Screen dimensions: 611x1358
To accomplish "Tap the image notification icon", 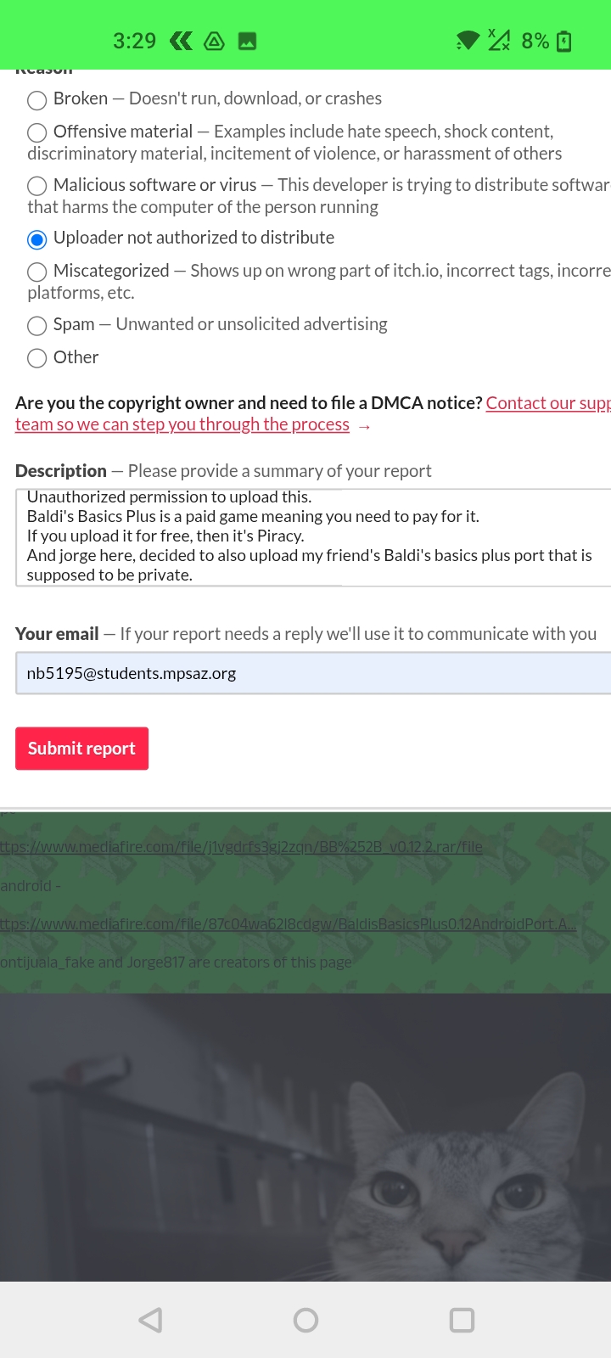I will (247, 41).
